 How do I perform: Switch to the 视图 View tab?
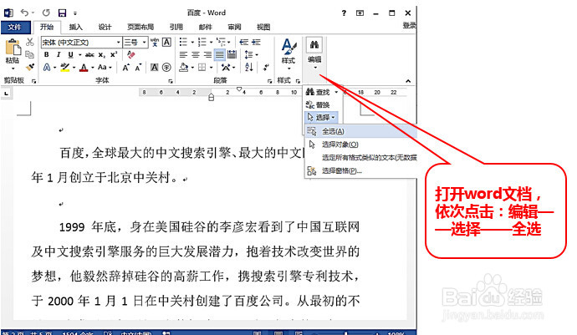[263, 27]
